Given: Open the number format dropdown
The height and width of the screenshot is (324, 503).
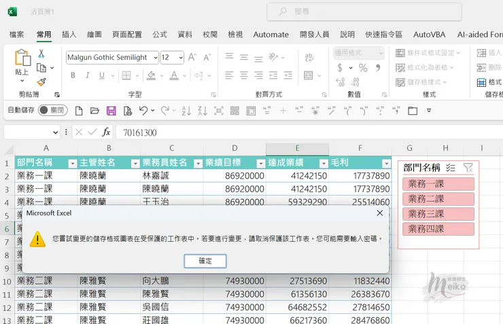Looking at the screenshot, I should pos(381,53).
